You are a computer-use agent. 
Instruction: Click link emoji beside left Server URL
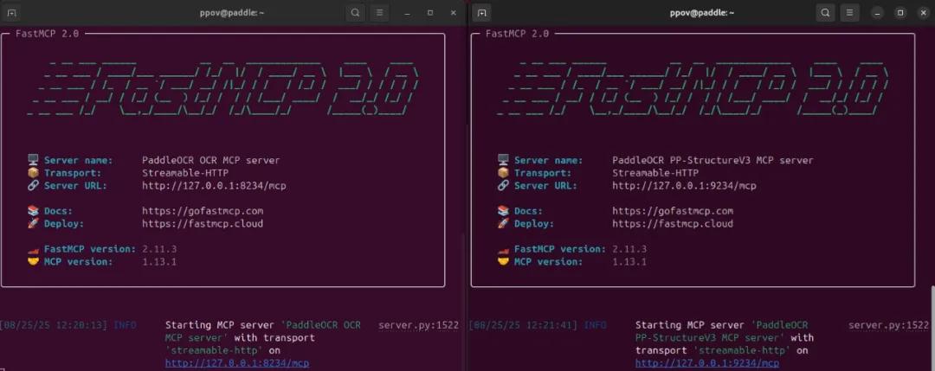tap(33, 186)
